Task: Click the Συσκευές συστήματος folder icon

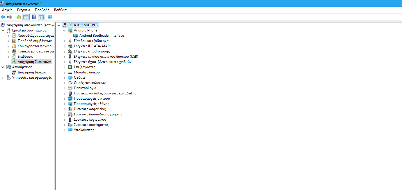Action: pos(70,125)
